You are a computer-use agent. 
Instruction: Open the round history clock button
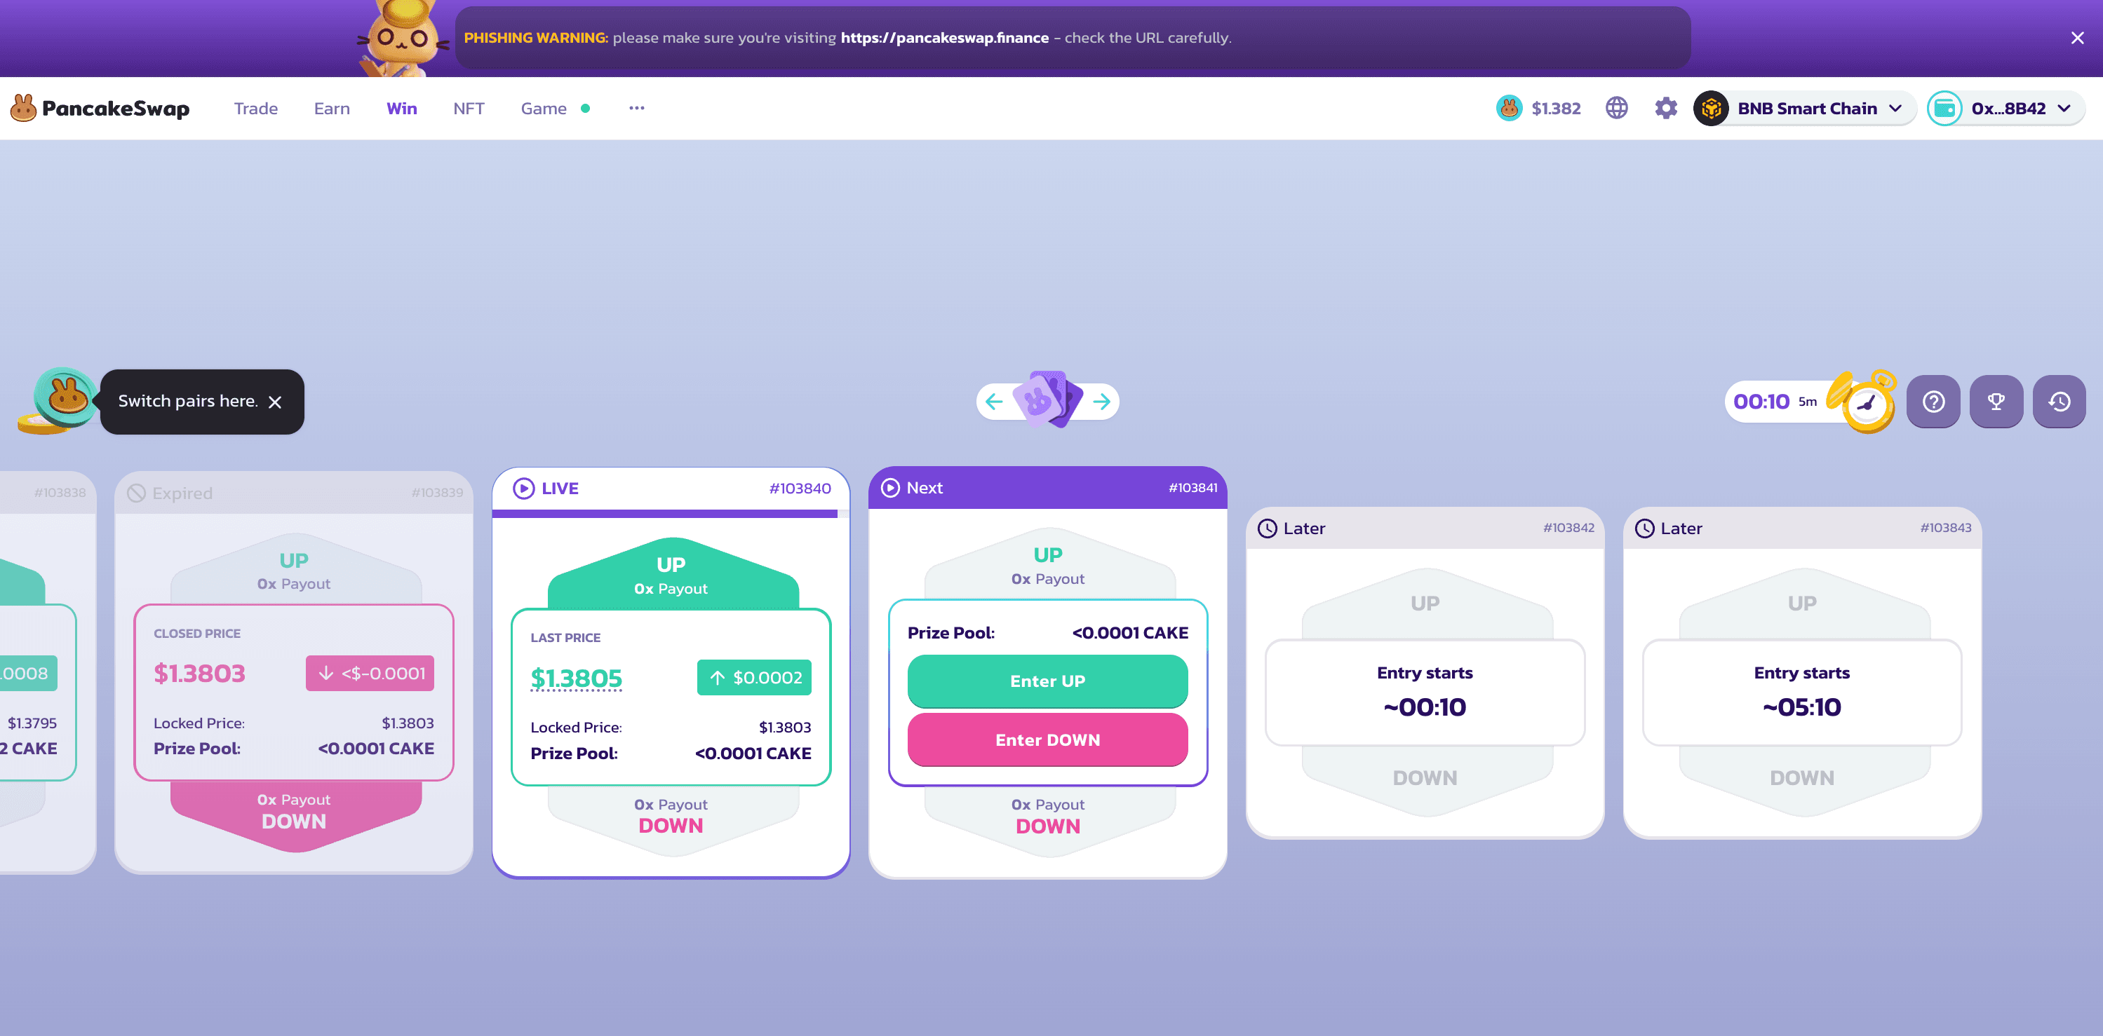click(x=2059, y=402)
